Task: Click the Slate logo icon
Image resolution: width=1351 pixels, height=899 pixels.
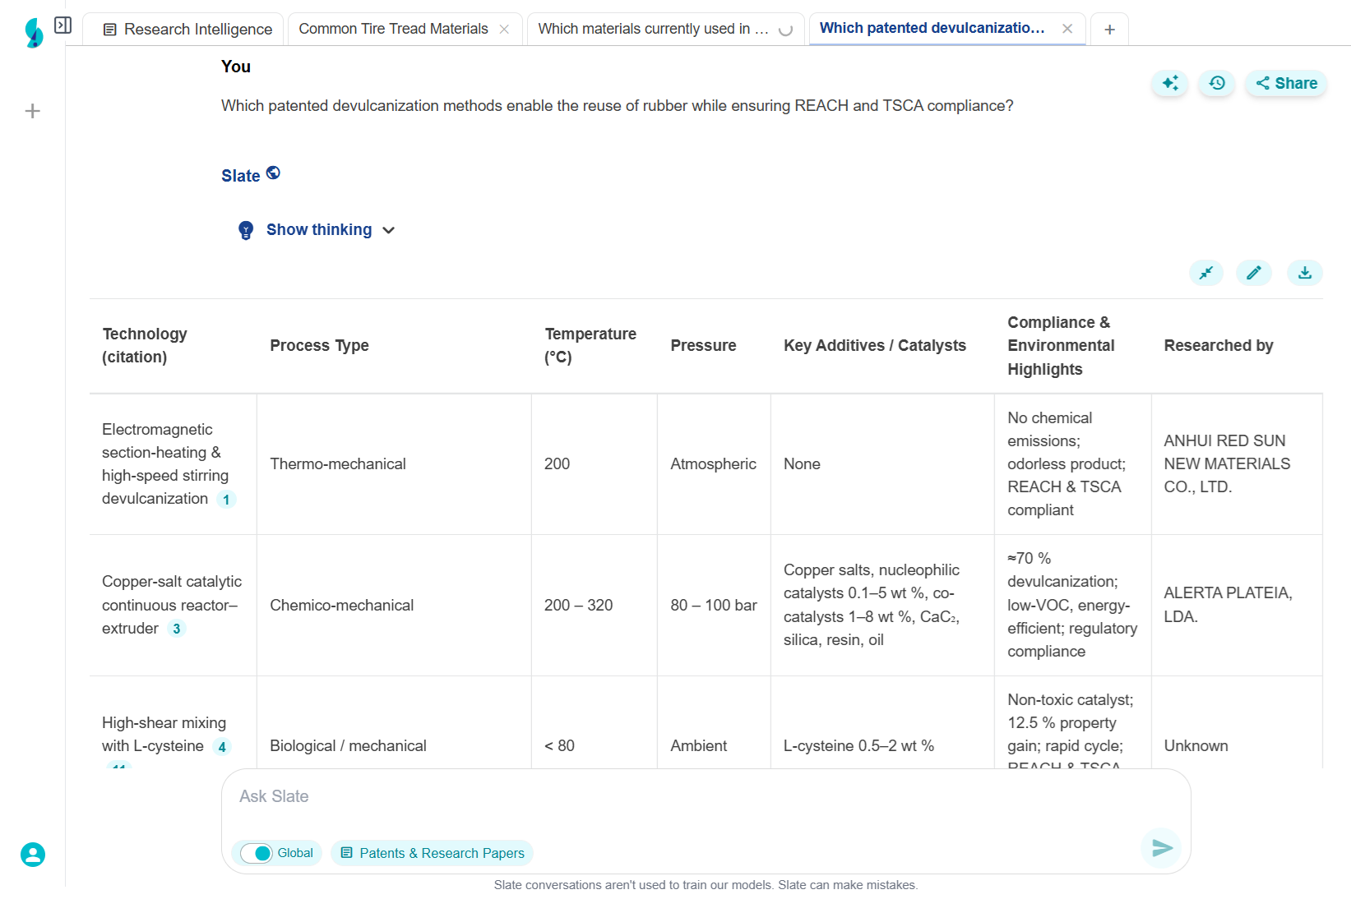Action: [34, 33]
